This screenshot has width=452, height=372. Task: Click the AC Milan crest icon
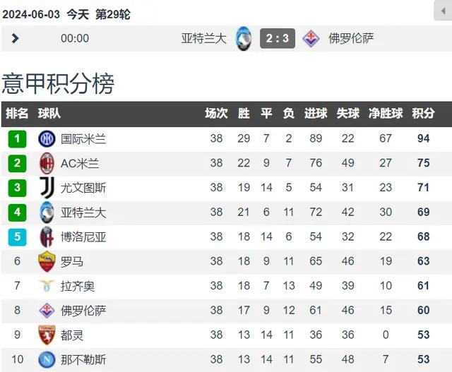(x=47, y=163)
